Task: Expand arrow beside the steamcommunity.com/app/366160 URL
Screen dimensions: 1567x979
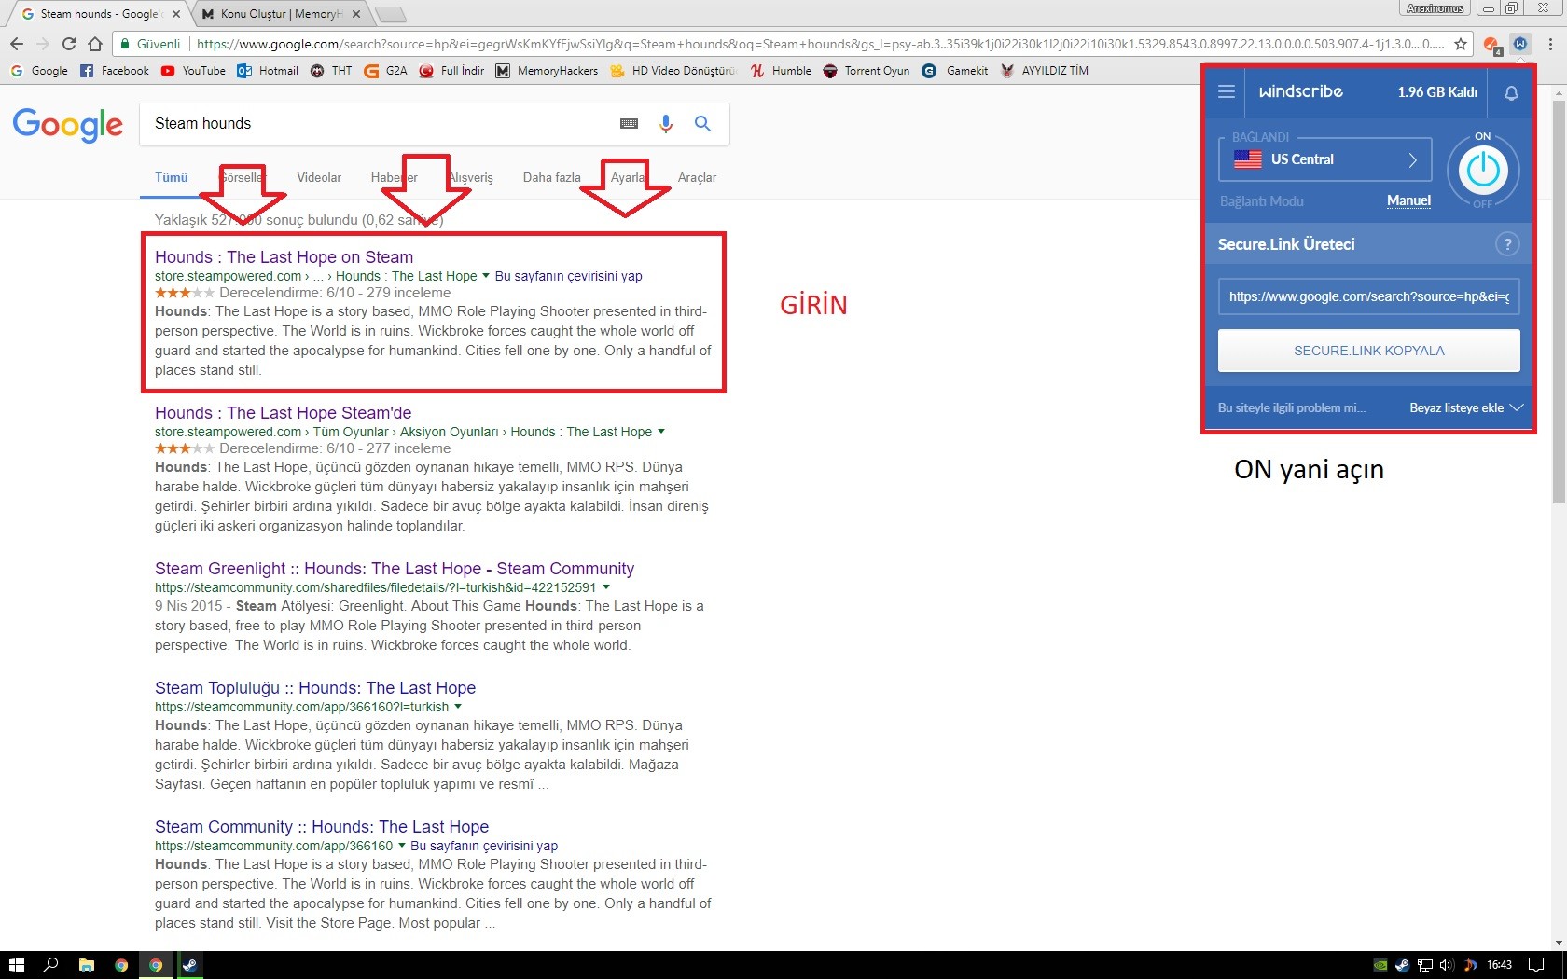Action: point(402,846)
